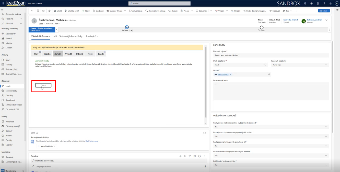The image size is (340, 172).
Task: Open the Další informace link
Action: (x=92, y=141)
